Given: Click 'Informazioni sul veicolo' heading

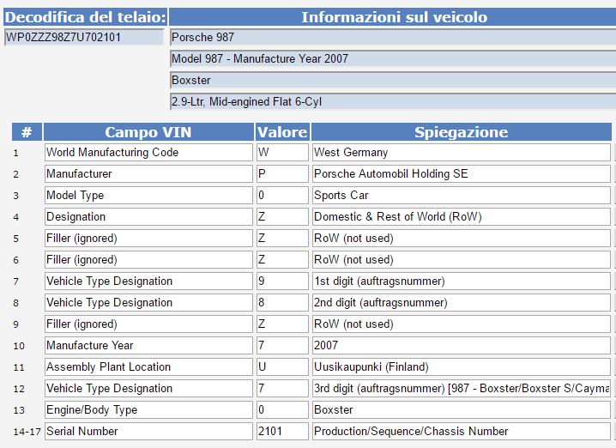Looking at the screenshot, I should point(393,17).
